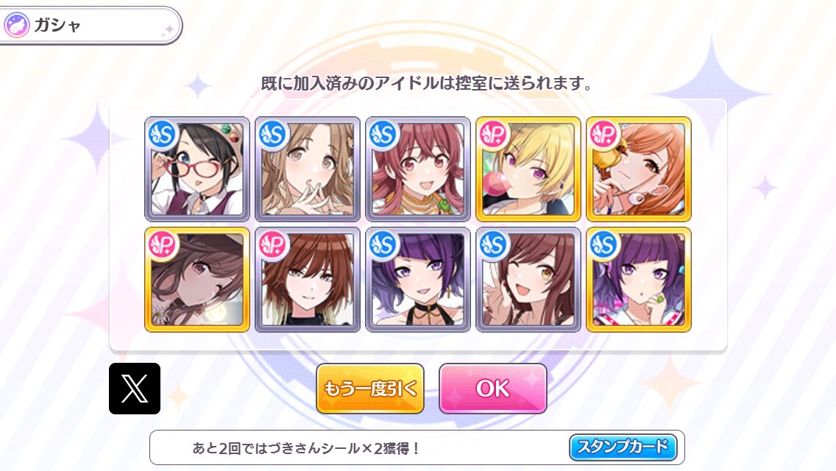Click the S badge on glasses card
The height and width of the screenshot is (471, 836).
163,135
